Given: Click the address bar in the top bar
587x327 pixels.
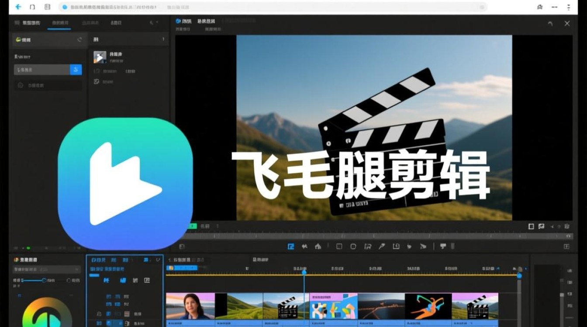Looking at the screenshot, I should click(x=273, y=7).
